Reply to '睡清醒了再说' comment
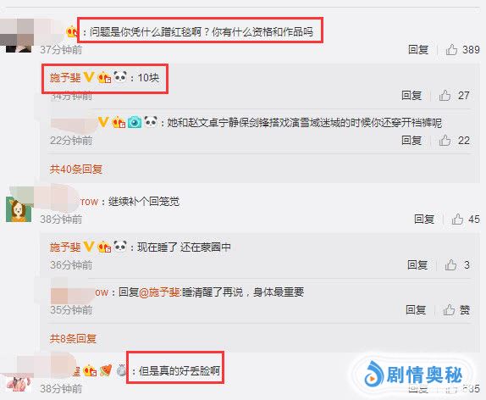The width and height of the screenshot is (486, 400). click(x=416, y=309)
